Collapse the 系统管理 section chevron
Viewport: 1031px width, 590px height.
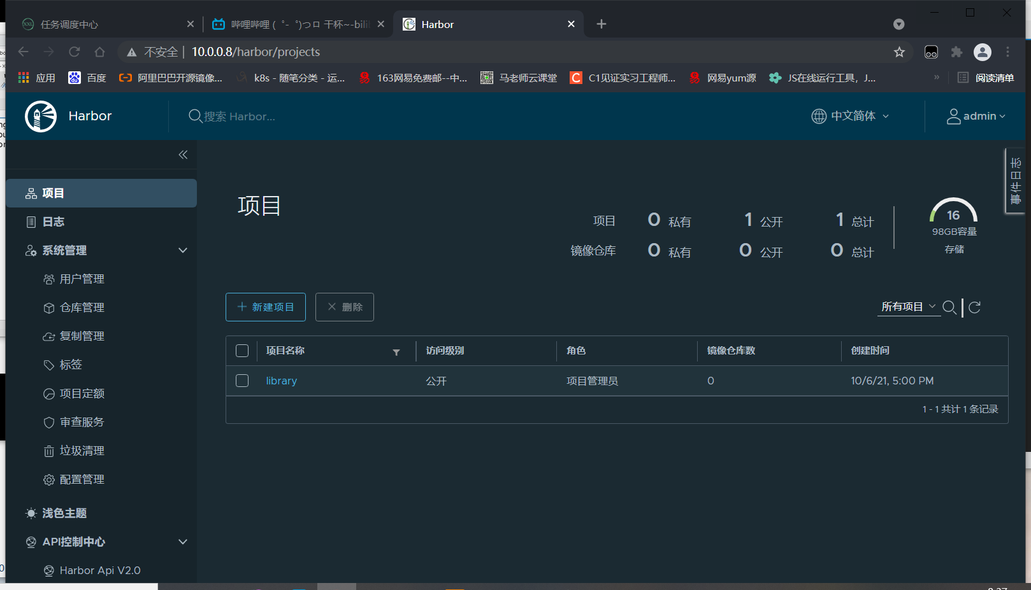click(183, 250)
